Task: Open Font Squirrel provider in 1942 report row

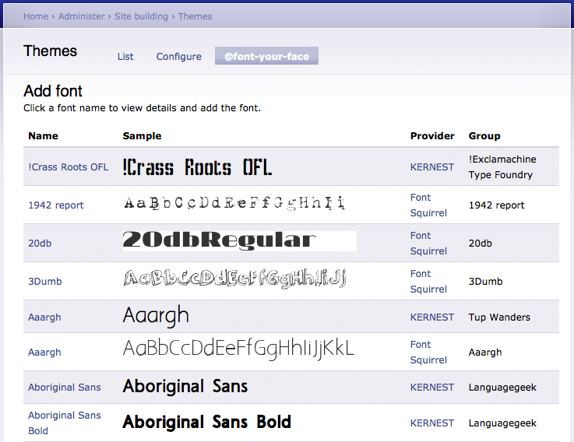Action: tap(428, 205)
